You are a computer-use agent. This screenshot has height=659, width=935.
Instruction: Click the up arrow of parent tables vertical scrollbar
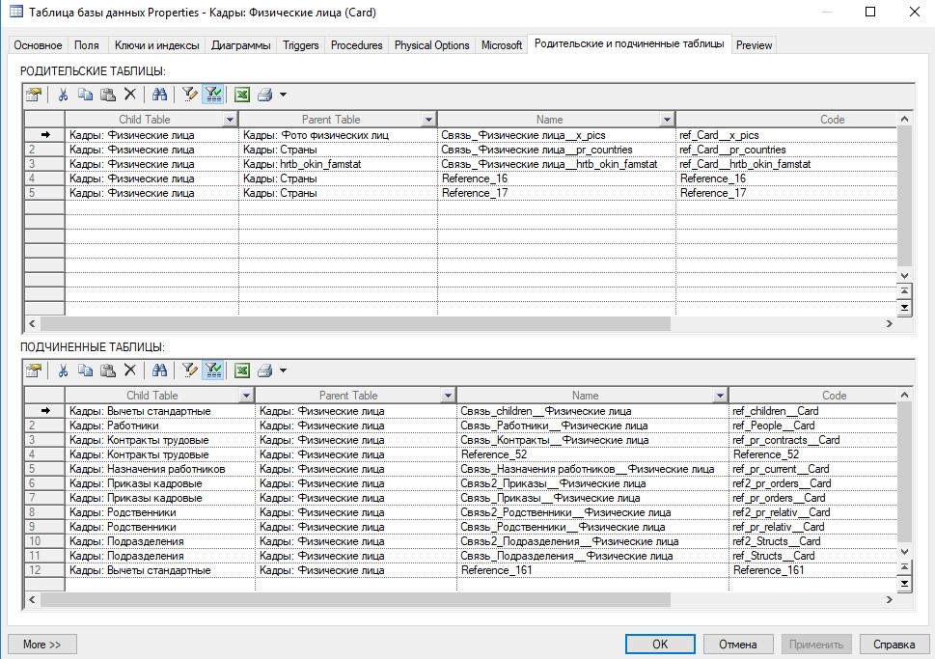point(904,120)
